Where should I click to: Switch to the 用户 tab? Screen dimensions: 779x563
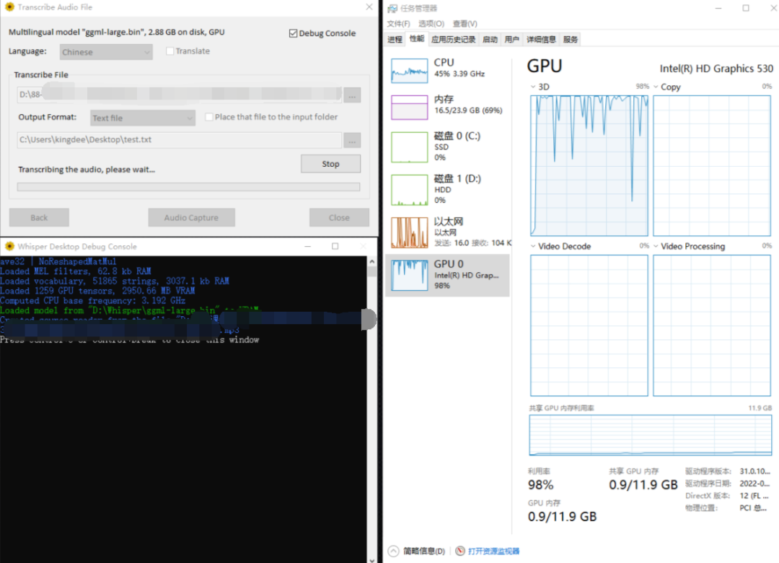(x=511, y=39)
